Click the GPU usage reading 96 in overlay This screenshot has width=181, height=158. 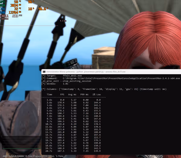click(x=30, y=2)
